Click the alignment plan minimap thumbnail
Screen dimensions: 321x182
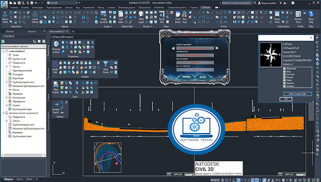point(107,157)
